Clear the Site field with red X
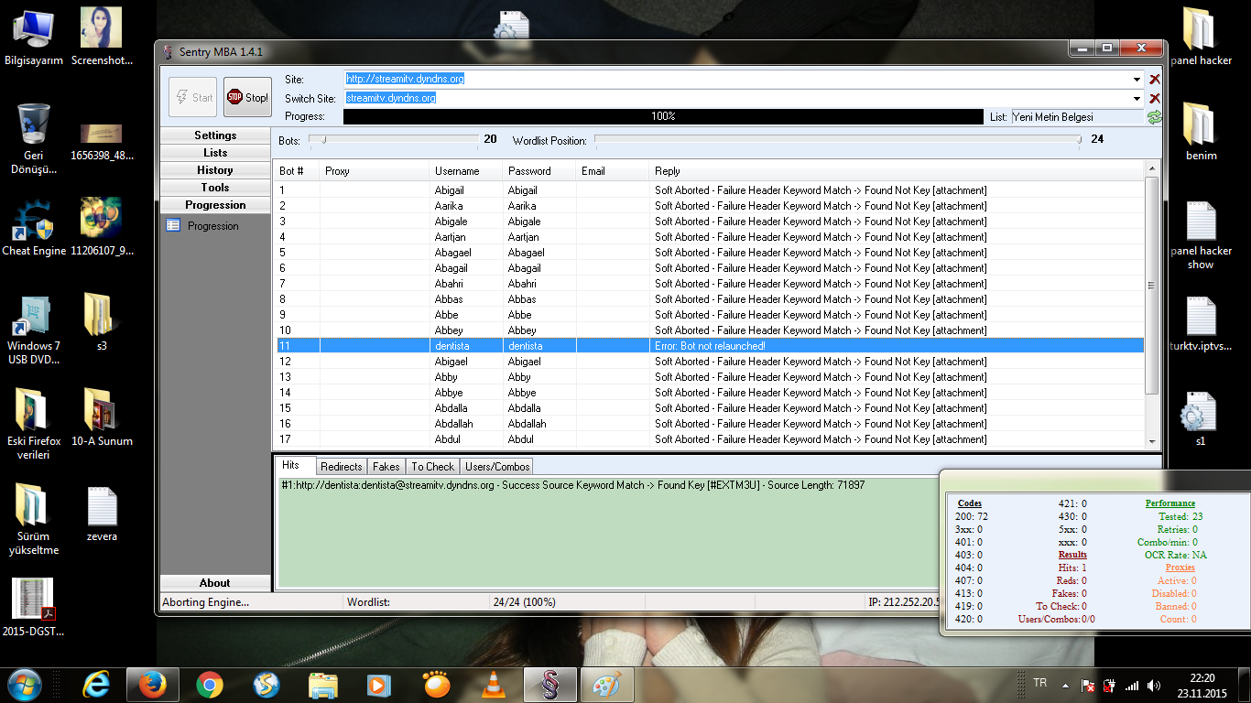 pos(1154,80)
